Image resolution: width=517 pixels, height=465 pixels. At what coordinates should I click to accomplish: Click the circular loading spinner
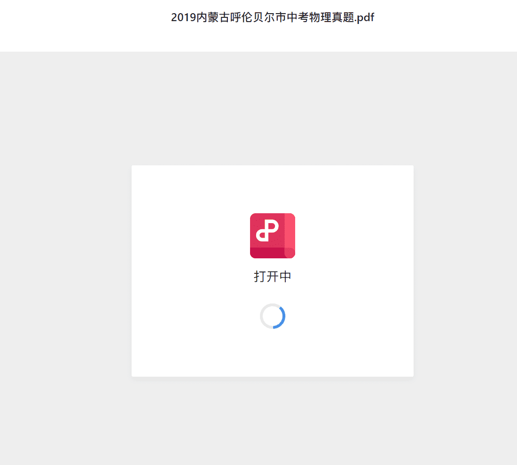tap(272, 316)
